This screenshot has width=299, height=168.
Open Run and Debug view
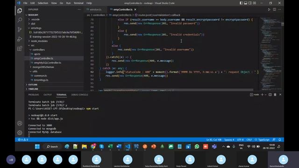click(20, 39)
